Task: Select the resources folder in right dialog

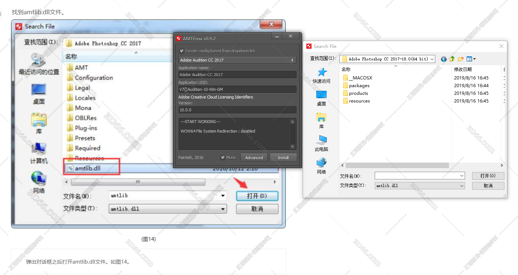Action: click(x=356, y=101)
